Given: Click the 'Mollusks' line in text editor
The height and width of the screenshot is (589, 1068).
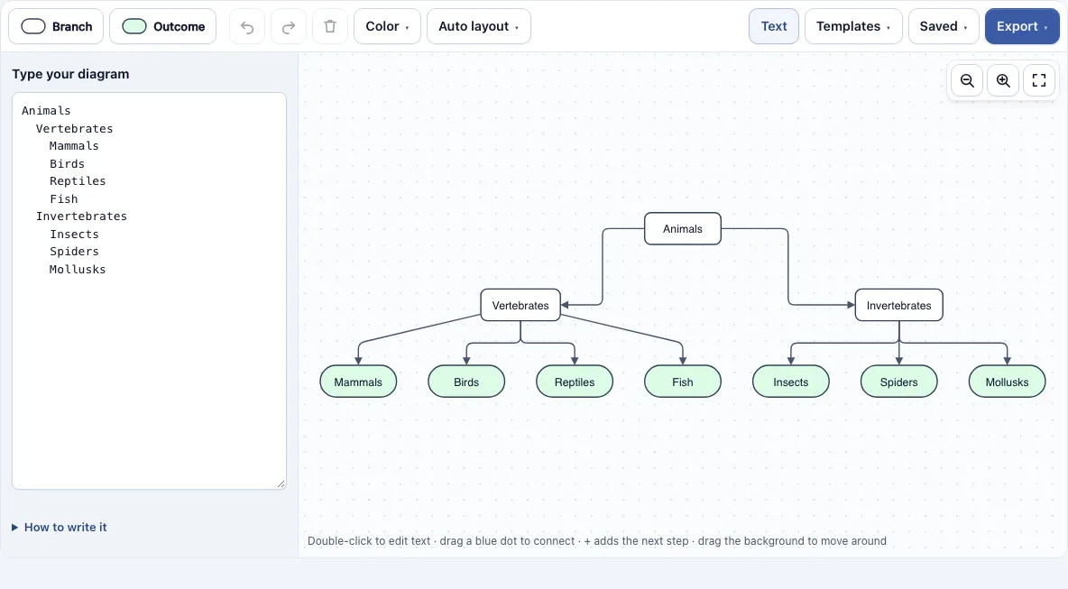Looking at the screenshot, I should click(x=78, y=269).
